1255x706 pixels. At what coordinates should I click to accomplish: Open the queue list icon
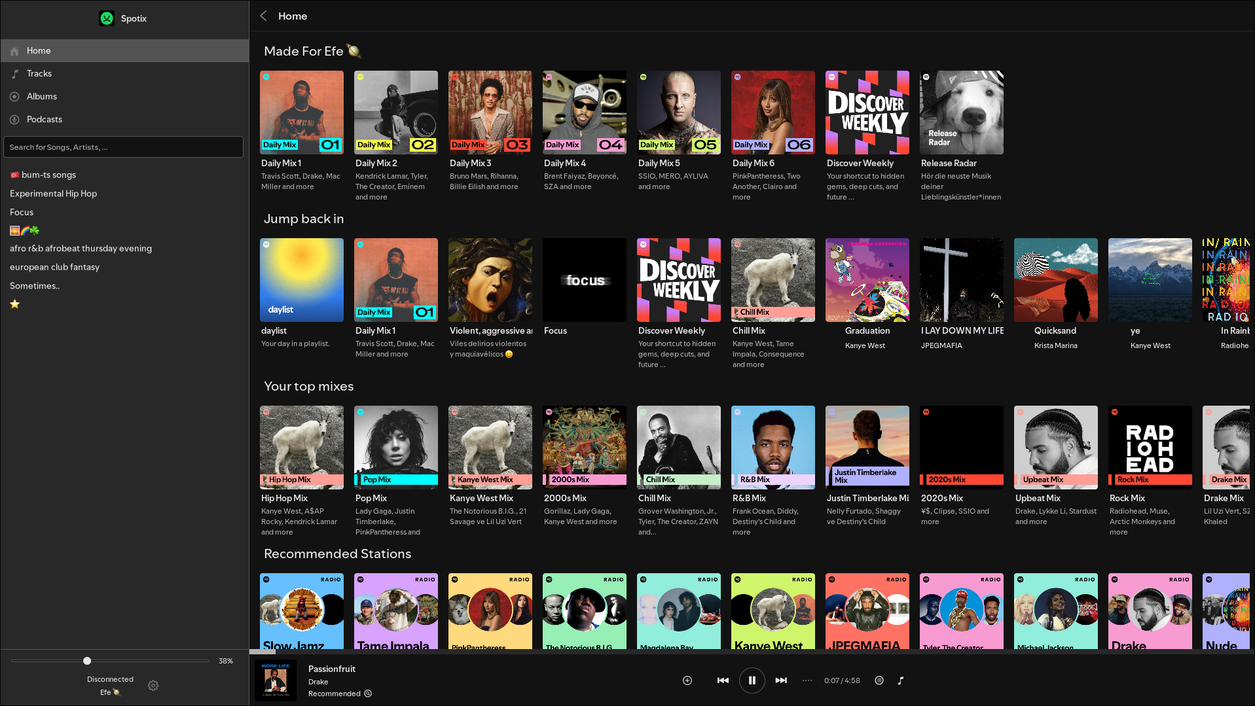coord(879,680)
